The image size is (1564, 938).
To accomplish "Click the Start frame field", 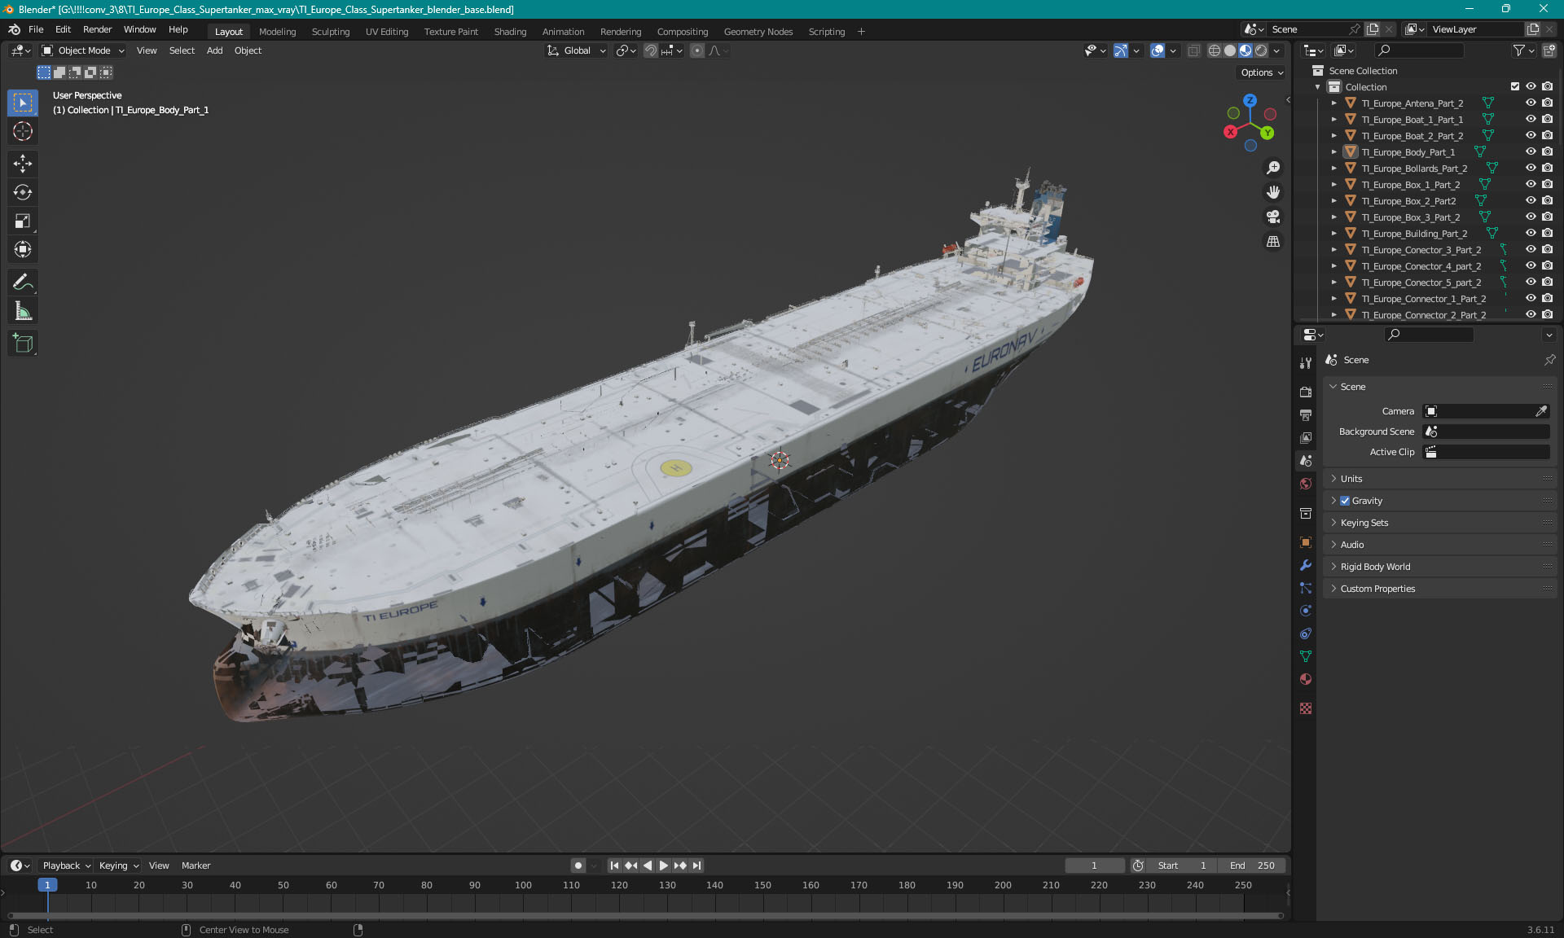I will (x=1183, y=866).
